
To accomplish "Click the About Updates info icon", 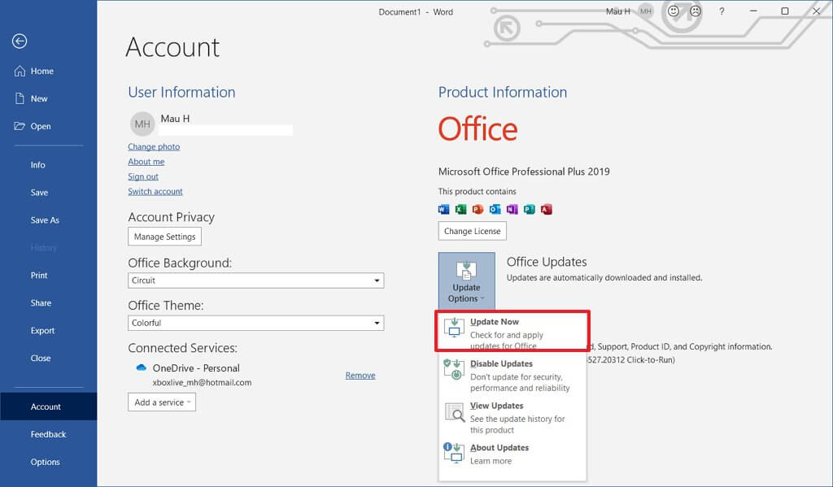I will pyautogui.click(x=454, y=453).
